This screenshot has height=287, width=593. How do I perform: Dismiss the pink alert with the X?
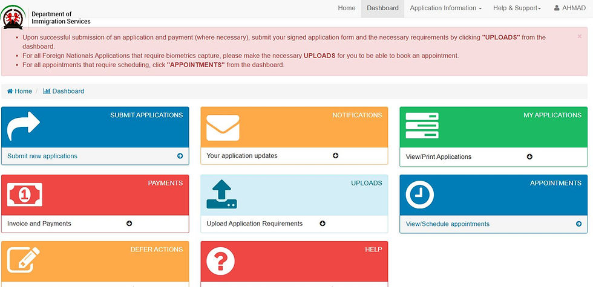click(580, 36)
